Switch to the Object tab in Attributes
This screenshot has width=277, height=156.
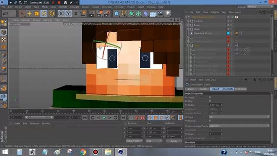(x=216, y=89)
